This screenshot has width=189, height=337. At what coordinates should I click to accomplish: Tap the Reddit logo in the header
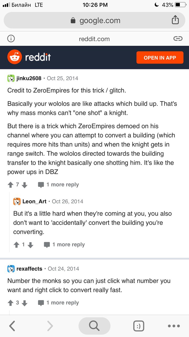pyautogui.click(x=29, y=57)
